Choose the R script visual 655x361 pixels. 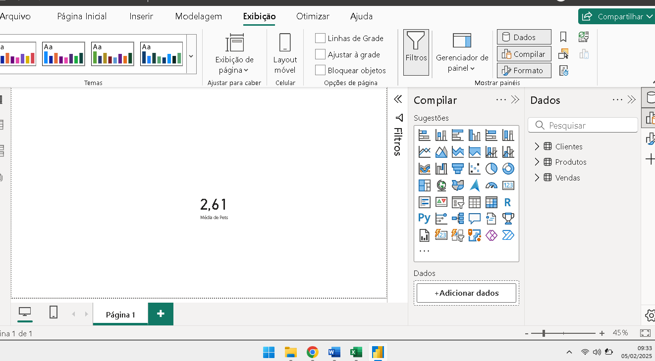tap(508, 202)
